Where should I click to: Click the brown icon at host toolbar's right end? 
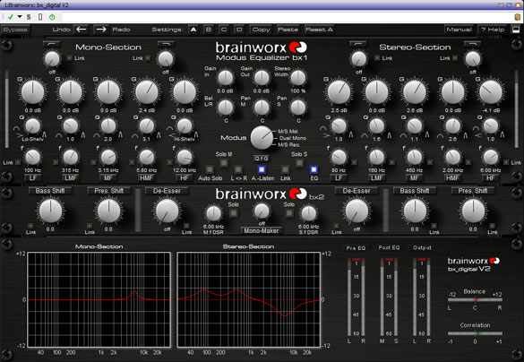(x=518, y=17)
